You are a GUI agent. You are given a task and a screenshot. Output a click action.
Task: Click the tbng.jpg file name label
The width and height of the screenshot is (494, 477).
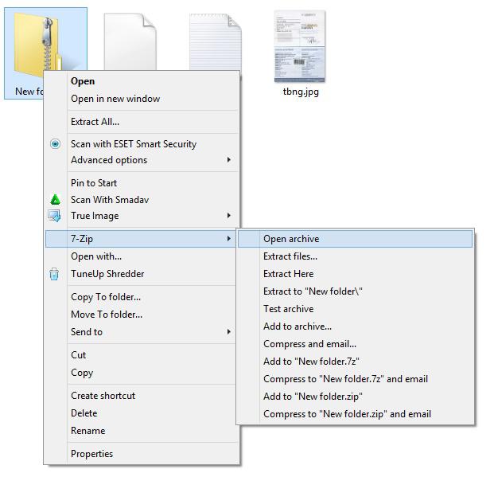[301, 92]
